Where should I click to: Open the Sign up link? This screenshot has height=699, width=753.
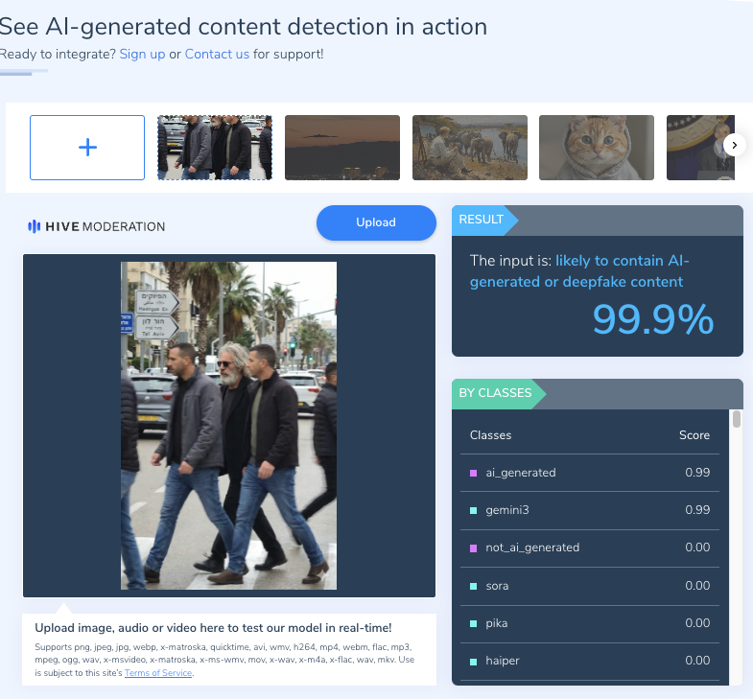pyautogui.click(x=142, y=55)
